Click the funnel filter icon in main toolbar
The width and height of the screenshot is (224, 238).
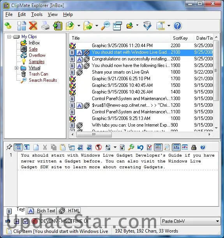147,26
